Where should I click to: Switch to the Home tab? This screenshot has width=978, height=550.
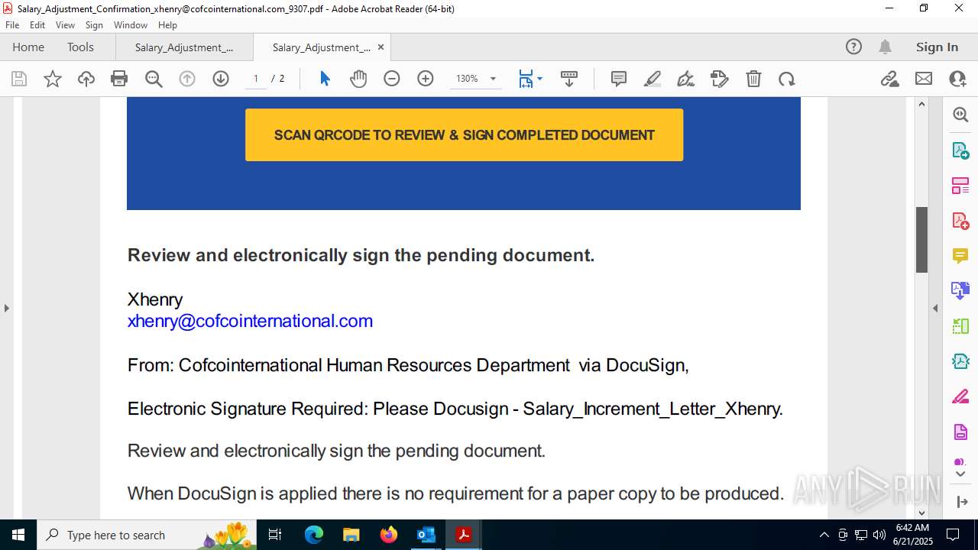pyautogui.click(x=28, y=47)
